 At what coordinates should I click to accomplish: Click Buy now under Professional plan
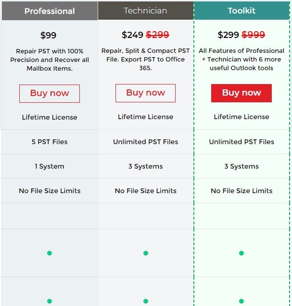(50, 94)
